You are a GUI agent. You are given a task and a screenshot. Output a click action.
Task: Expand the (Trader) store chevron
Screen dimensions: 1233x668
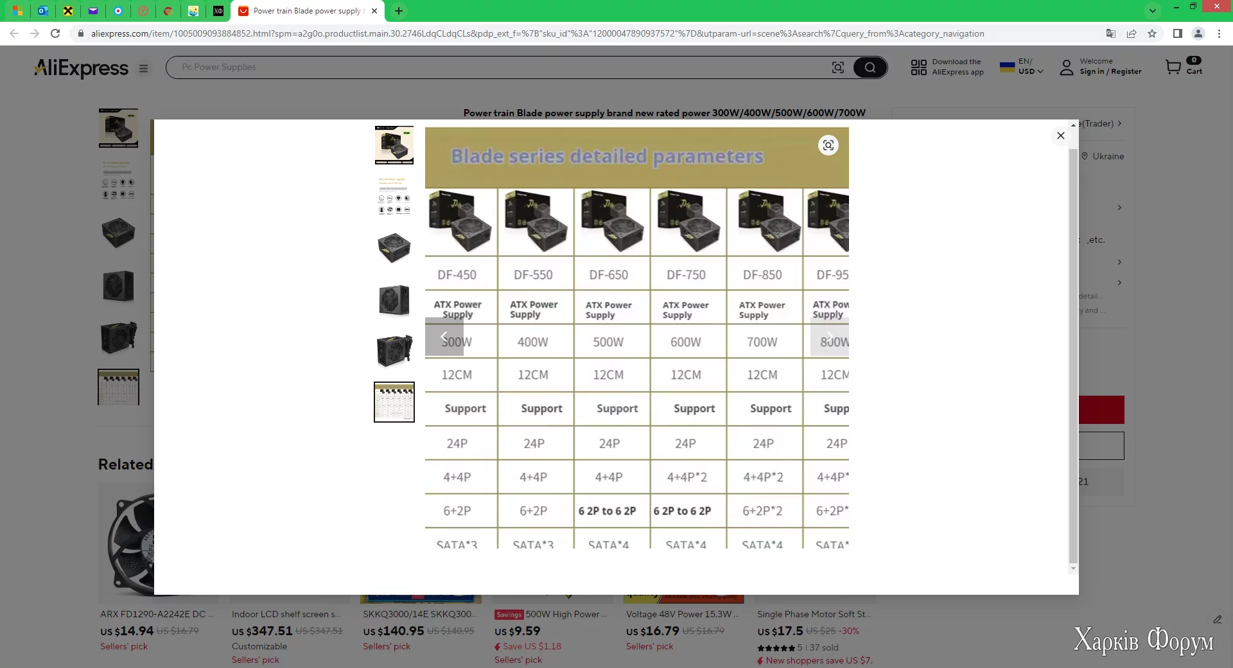point(1119,123)
